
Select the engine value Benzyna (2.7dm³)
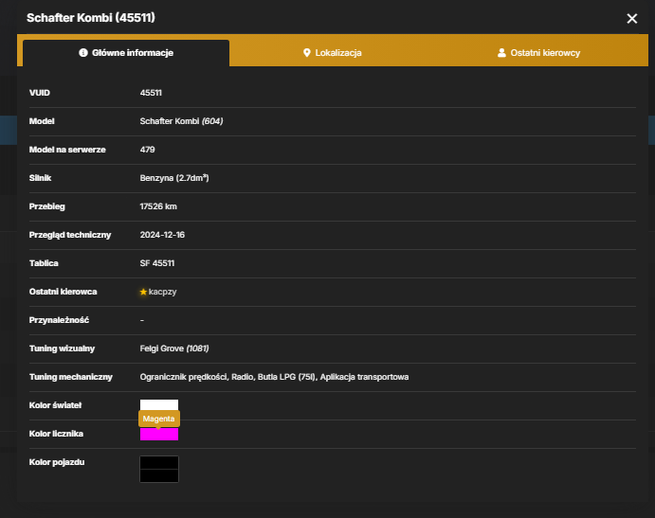pos(174,178)
